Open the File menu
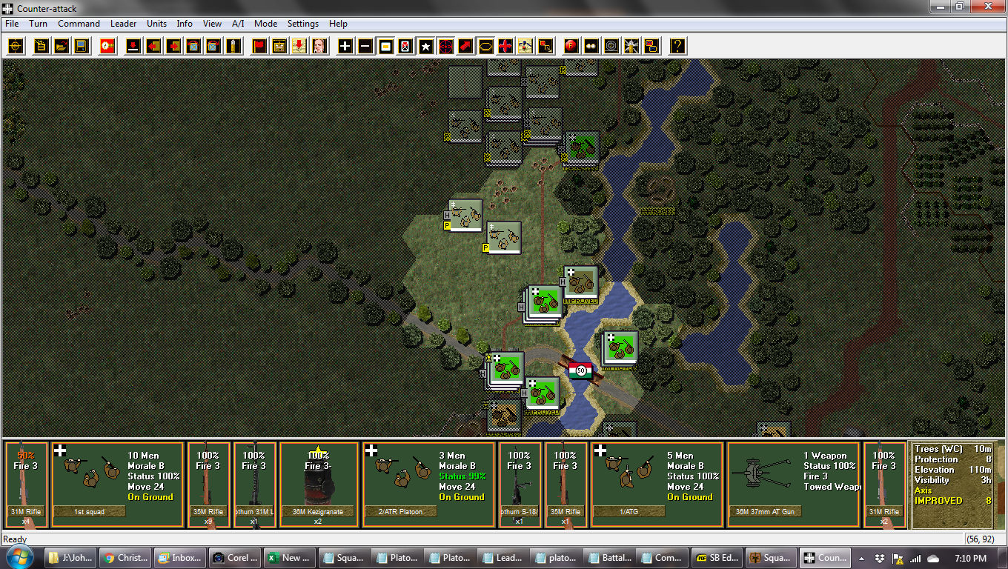 (x=12, y=24)
